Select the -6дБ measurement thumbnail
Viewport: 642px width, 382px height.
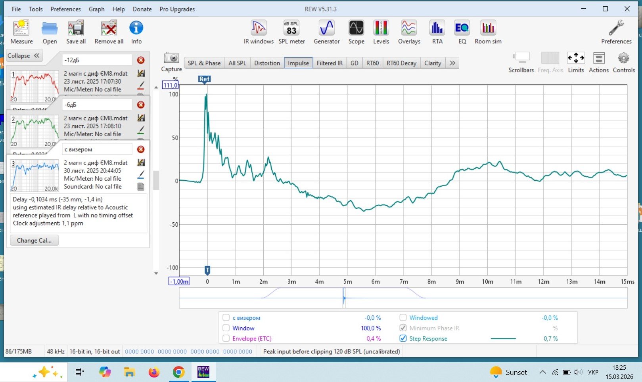34,132
